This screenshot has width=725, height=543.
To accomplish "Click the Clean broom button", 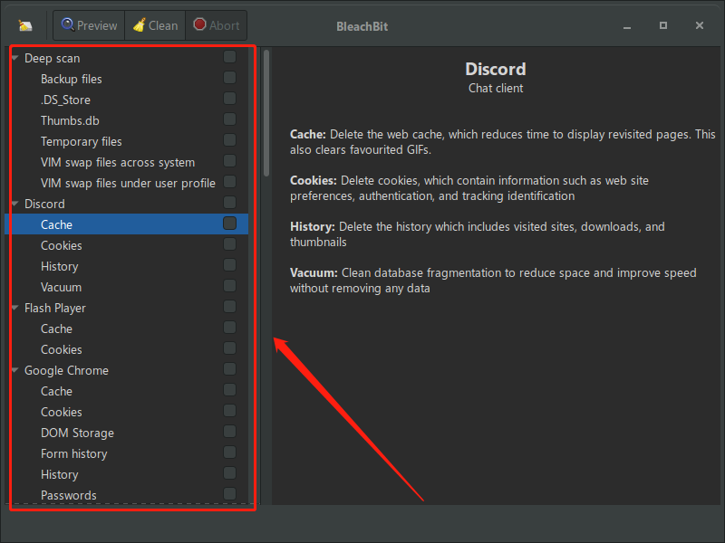I will click(x=155, y=25).
